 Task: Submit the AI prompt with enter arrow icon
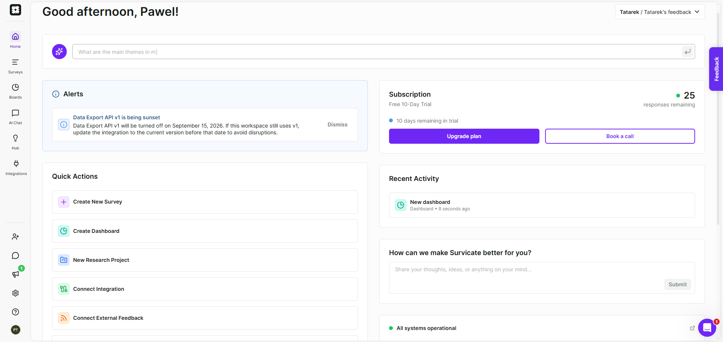(x=688, y=52)
